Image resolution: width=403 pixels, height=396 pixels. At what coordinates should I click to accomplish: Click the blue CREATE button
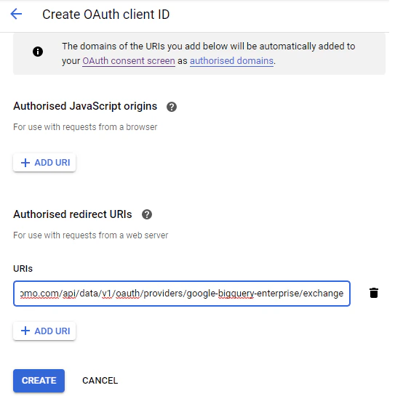pos(39,381)
